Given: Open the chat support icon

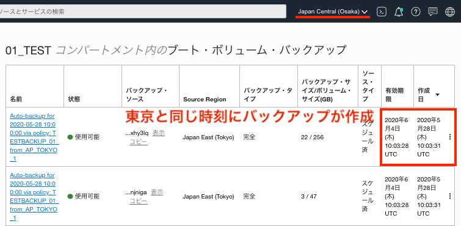Looking at the screenshot, I should 433,12.
